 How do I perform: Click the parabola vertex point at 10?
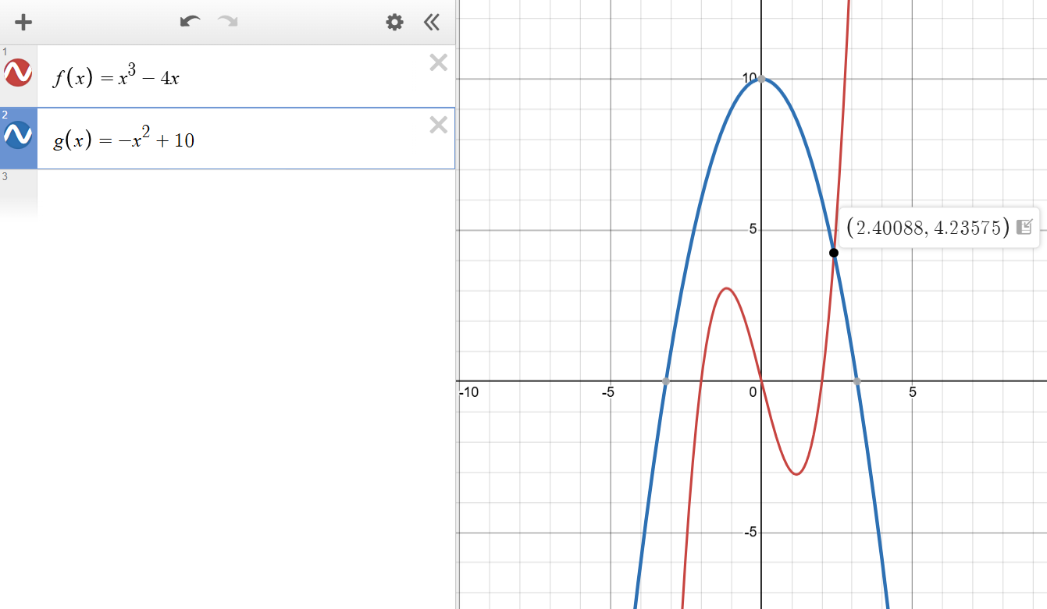tap(761, 79)
